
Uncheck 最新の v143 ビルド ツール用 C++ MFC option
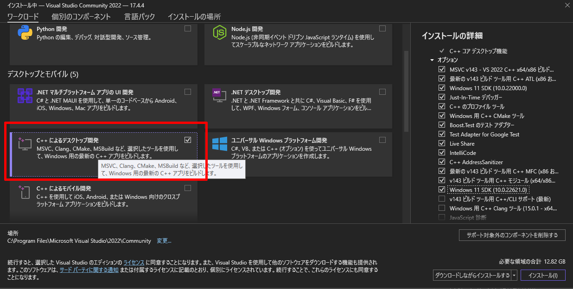(442, 171)
